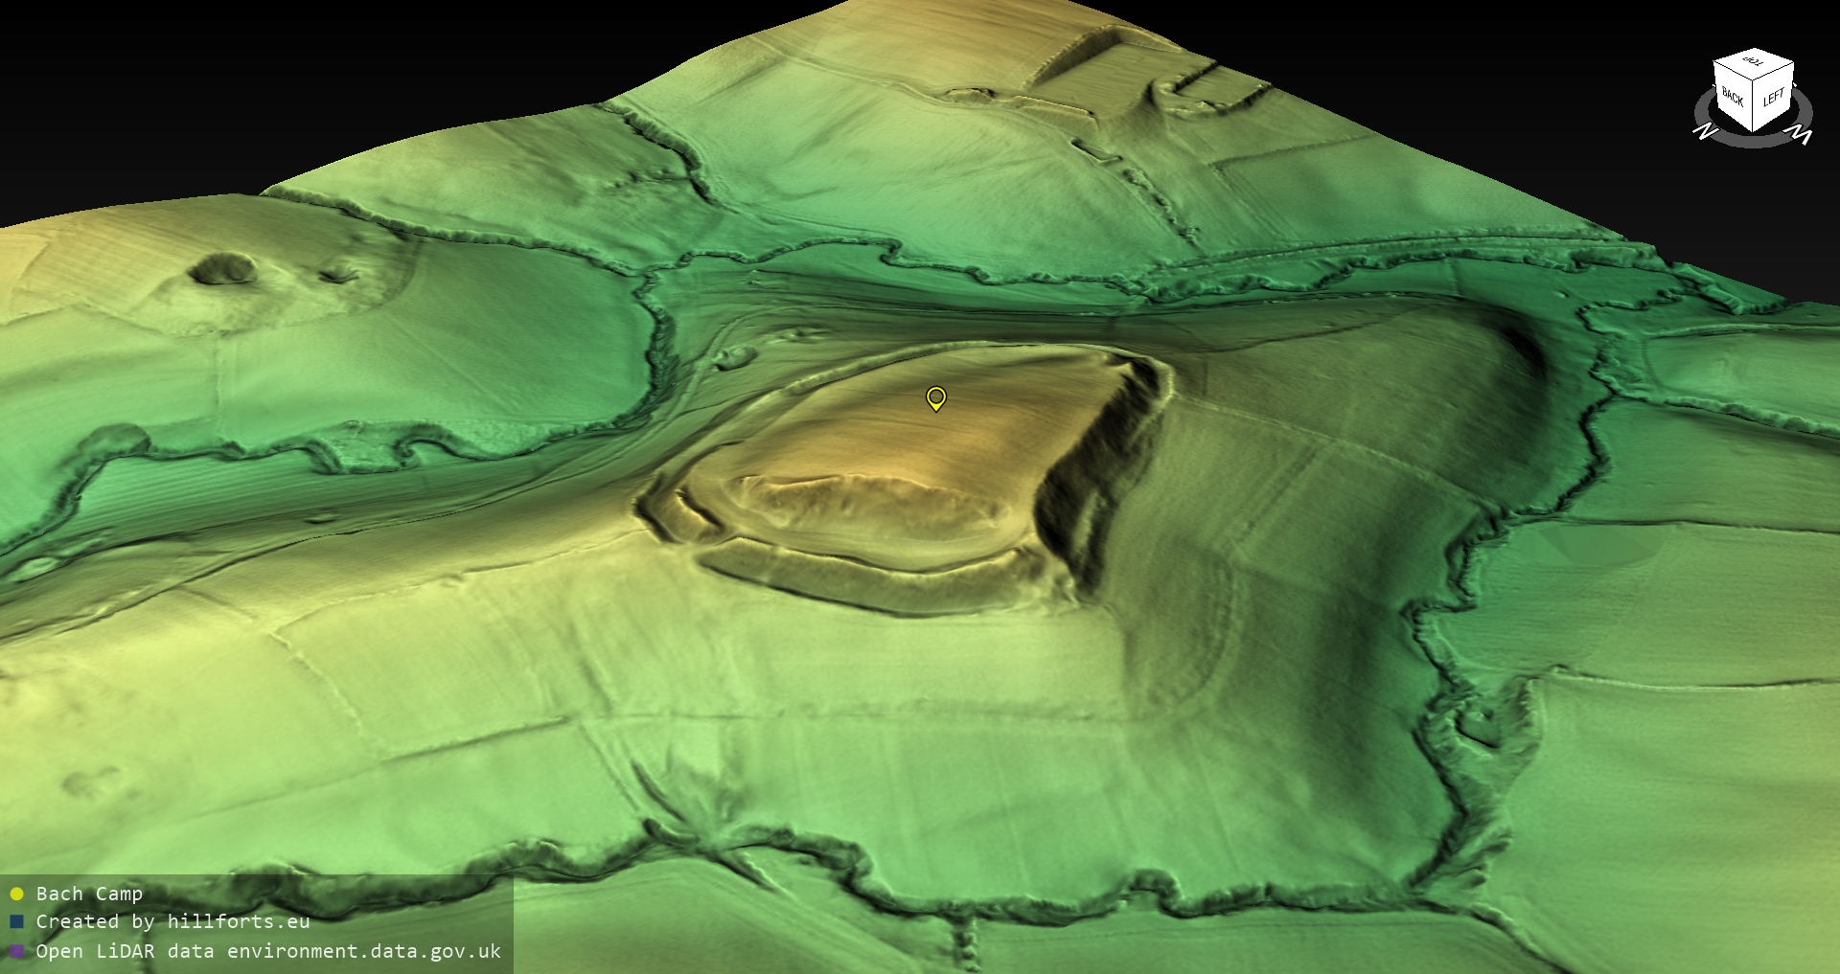
Task: Select the Bach Camp legend label
Action: click(89, 895)
